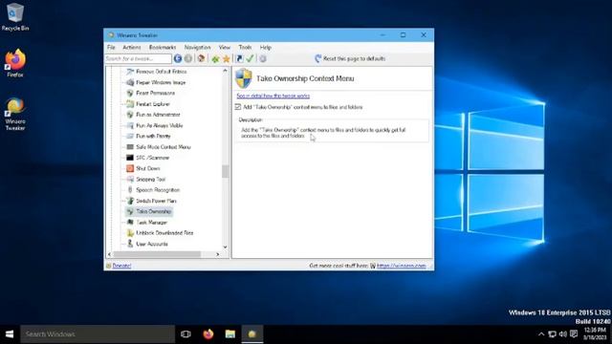Click the volume speaker tray icon
The image size is (612, 344).
pyautogui.click(x=562, y=333)
